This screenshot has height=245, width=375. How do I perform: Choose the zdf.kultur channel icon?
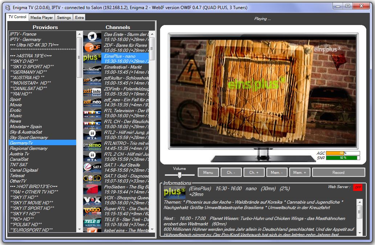tap(92, 80)
